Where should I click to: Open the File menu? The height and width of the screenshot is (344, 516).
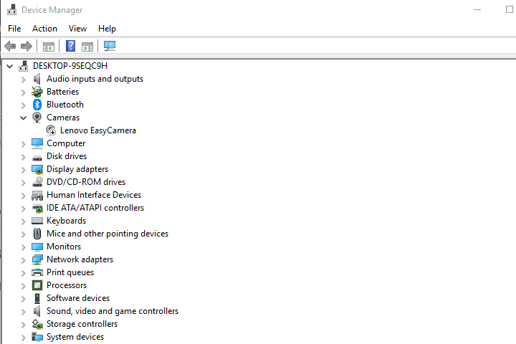(14, 29)
